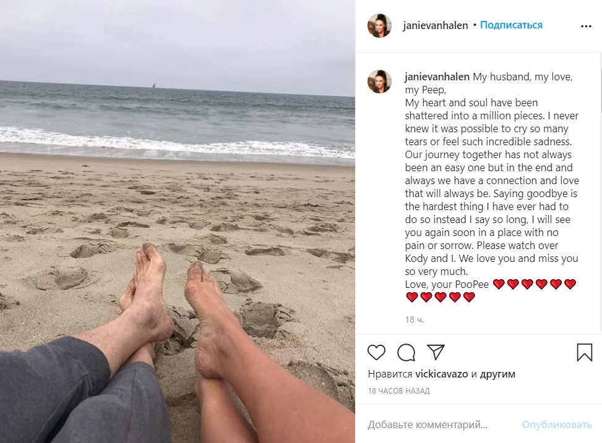
Task: Open comments via the speech bubble icon
Action: pos(406,352)
